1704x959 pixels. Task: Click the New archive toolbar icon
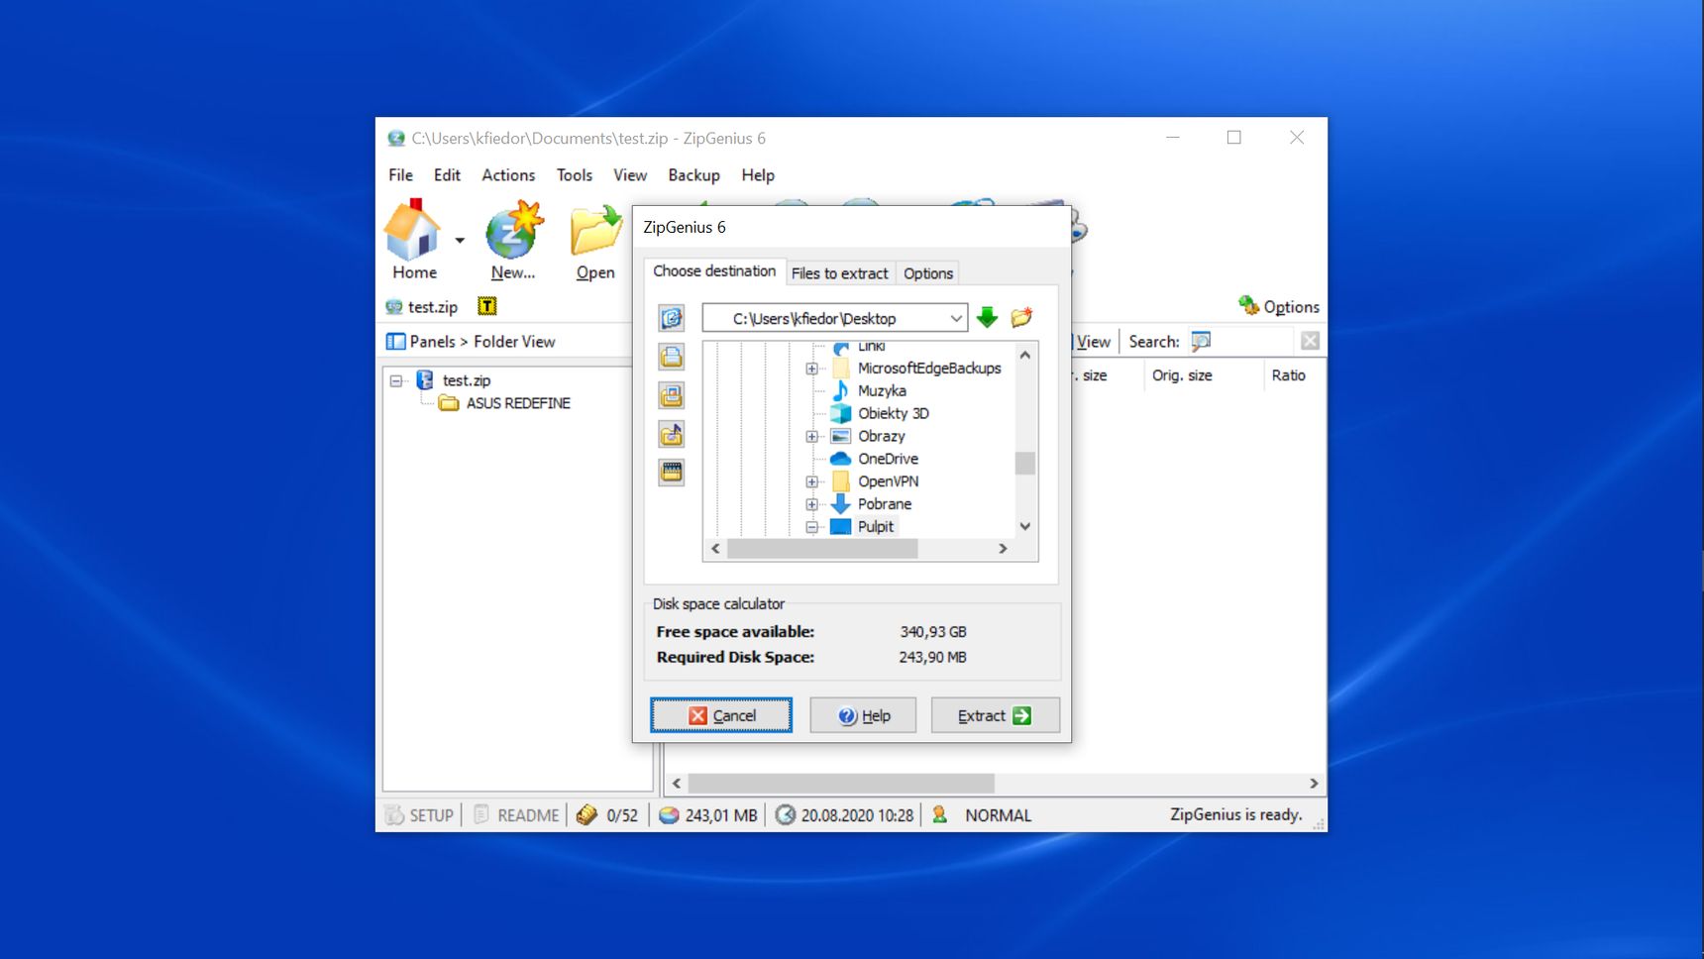pos(513,239)
